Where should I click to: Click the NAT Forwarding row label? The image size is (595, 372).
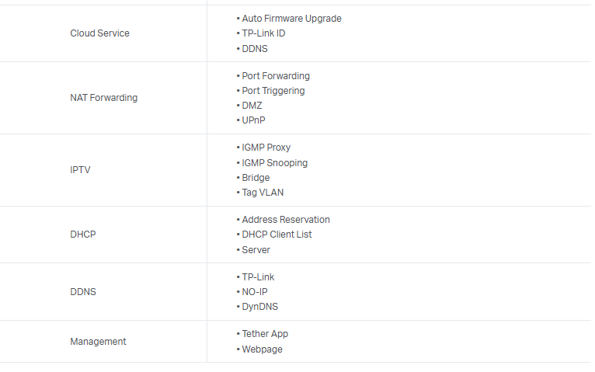click(x=103, y=98)
